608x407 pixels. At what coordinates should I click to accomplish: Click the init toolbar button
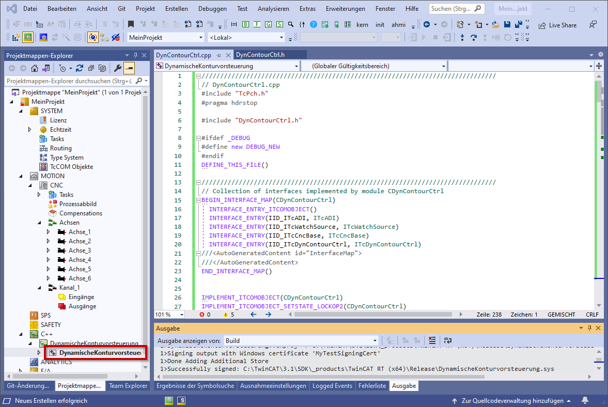point(380,25)
